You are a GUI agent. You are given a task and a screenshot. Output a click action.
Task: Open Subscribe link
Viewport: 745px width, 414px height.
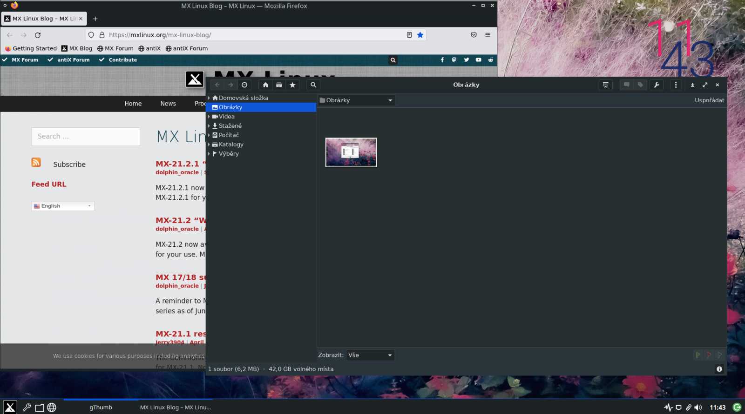coord(69,164)
